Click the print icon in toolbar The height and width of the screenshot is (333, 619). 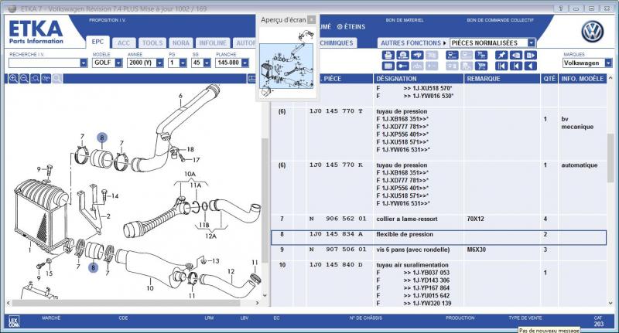click(388, 56)
